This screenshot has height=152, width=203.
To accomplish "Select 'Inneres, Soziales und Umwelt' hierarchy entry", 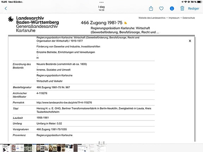I will [53, 70].
